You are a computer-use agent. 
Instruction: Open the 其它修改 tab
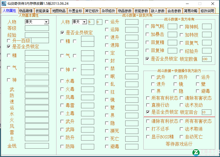92,11
